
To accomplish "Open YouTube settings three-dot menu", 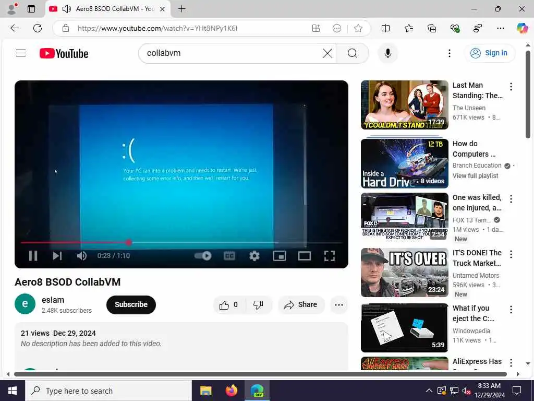I will pos(450,53).
